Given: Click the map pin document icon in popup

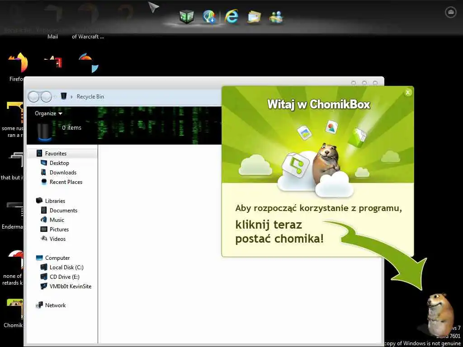Looking at the screenshot, I should tap(331, 127).
